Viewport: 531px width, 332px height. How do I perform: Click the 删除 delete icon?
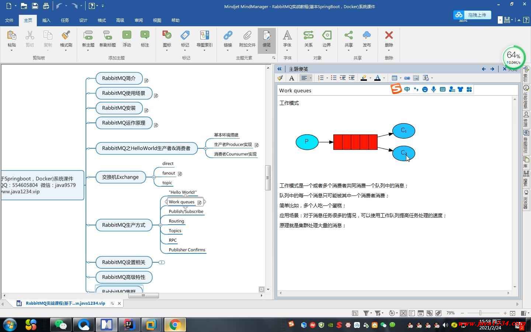[x=389, y=35]
